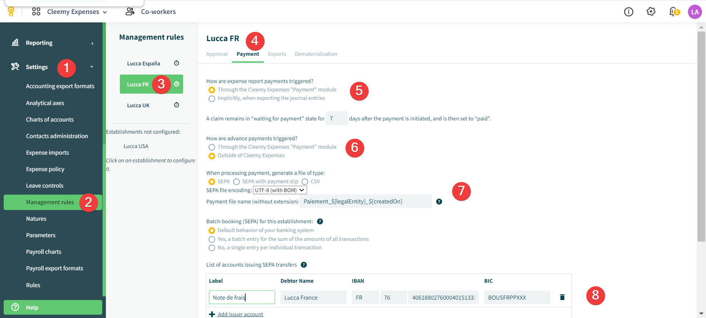This screenshot has height=318, width=706.
Task: Collapse the Settings menu chevron
Action: [92, 67]
